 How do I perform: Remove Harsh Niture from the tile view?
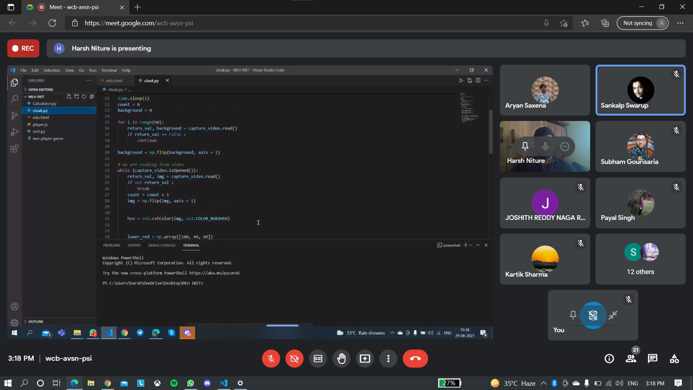point(565,146)
